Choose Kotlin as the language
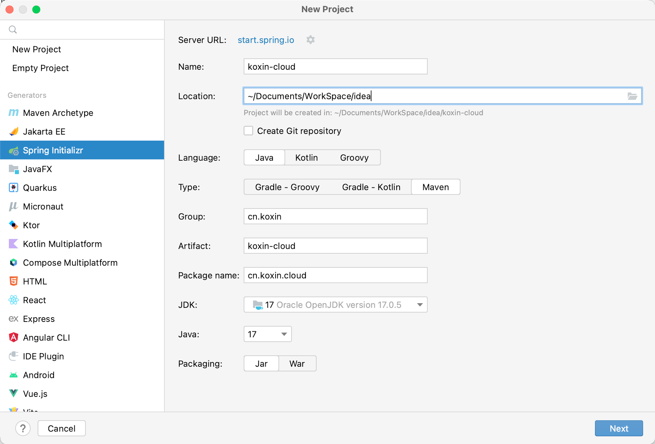Screen dimensions: 655x444 click(x=307, y=157)
